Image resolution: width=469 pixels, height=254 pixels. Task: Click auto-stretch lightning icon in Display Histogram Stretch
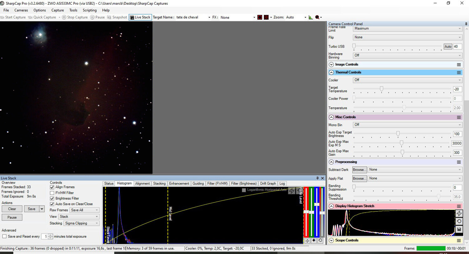pyautogui.click(x=459, y=213)
